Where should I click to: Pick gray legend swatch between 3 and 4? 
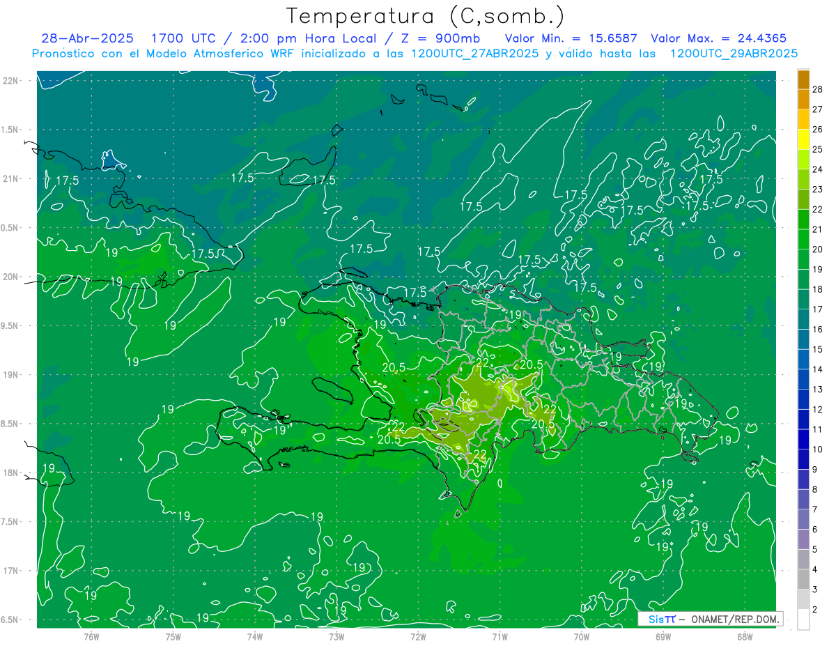(803, 580)
